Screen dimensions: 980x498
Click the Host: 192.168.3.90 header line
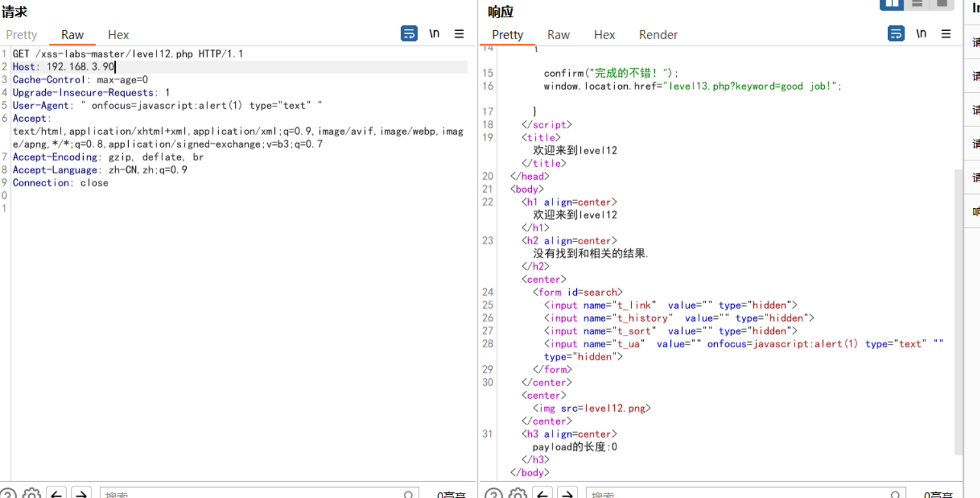pyautogui.click(x=64, y=66)
